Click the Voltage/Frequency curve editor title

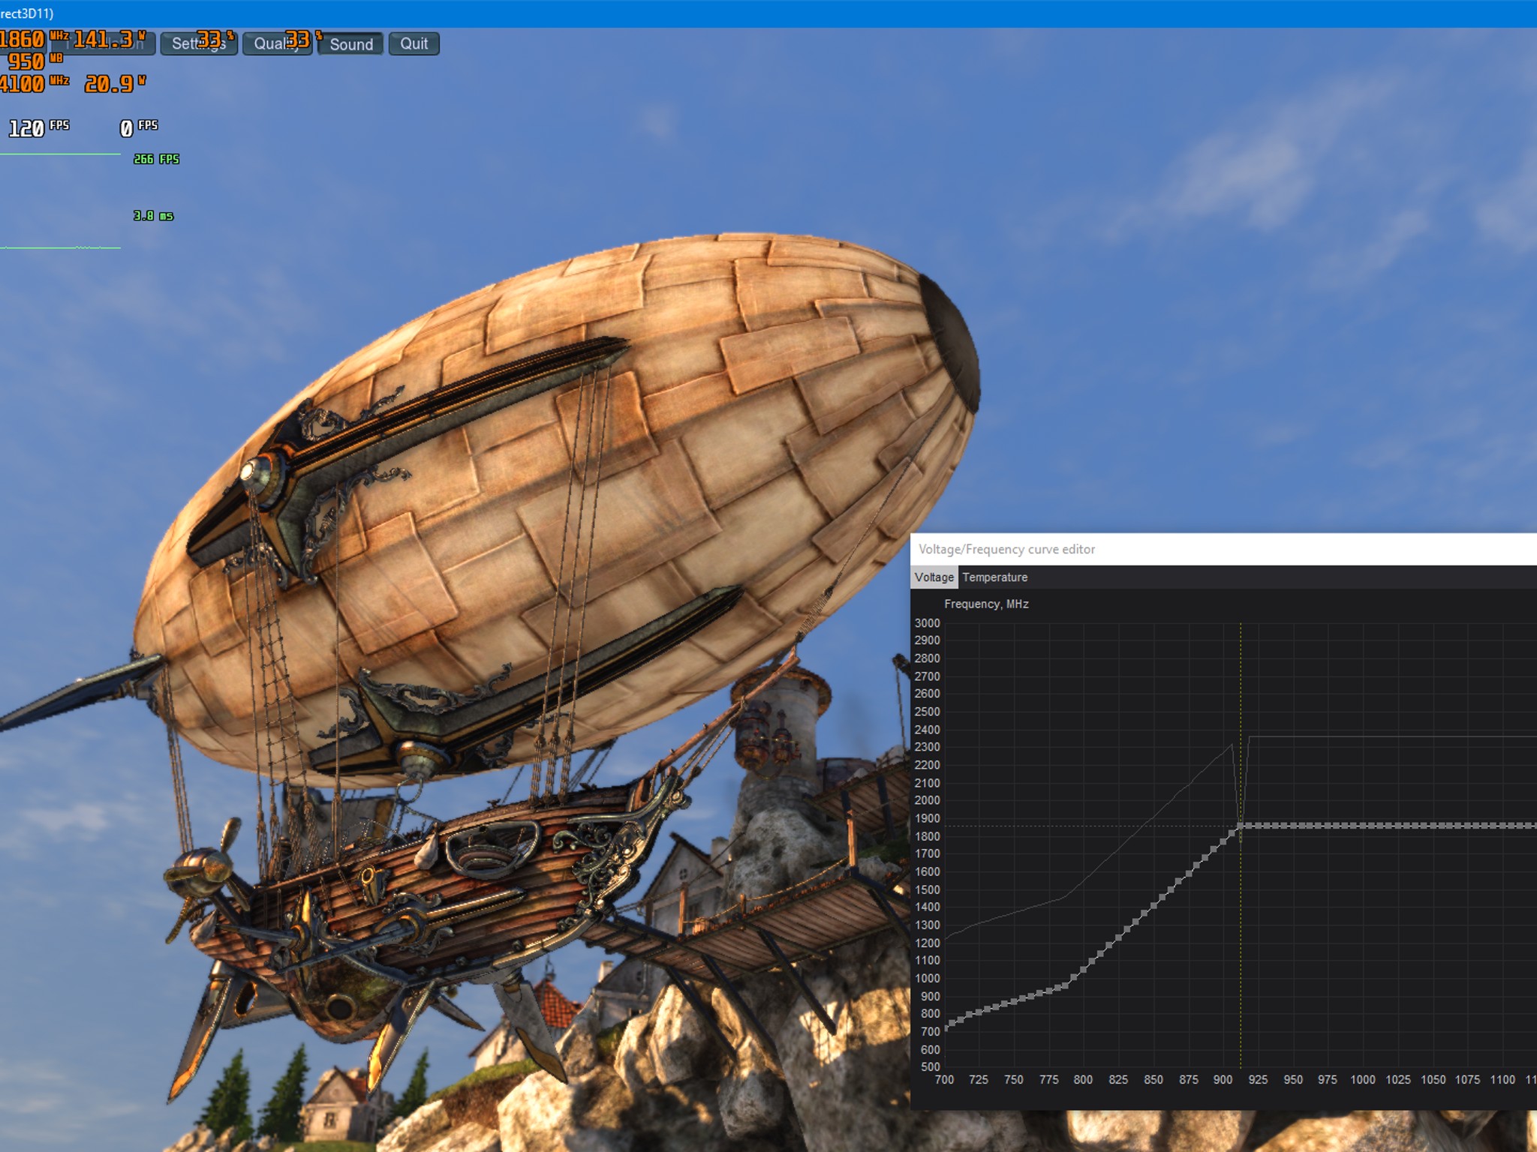pyautogui.click(x=1006, y=549)
